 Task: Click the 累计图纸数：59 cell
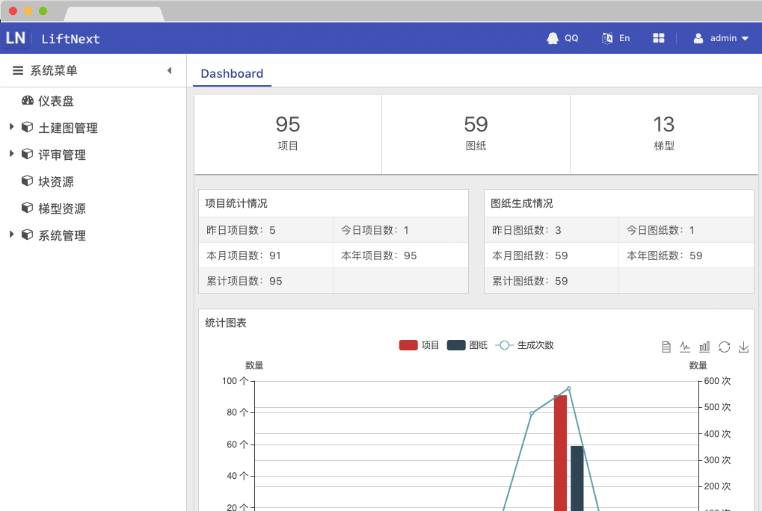(x=552, y=281)
